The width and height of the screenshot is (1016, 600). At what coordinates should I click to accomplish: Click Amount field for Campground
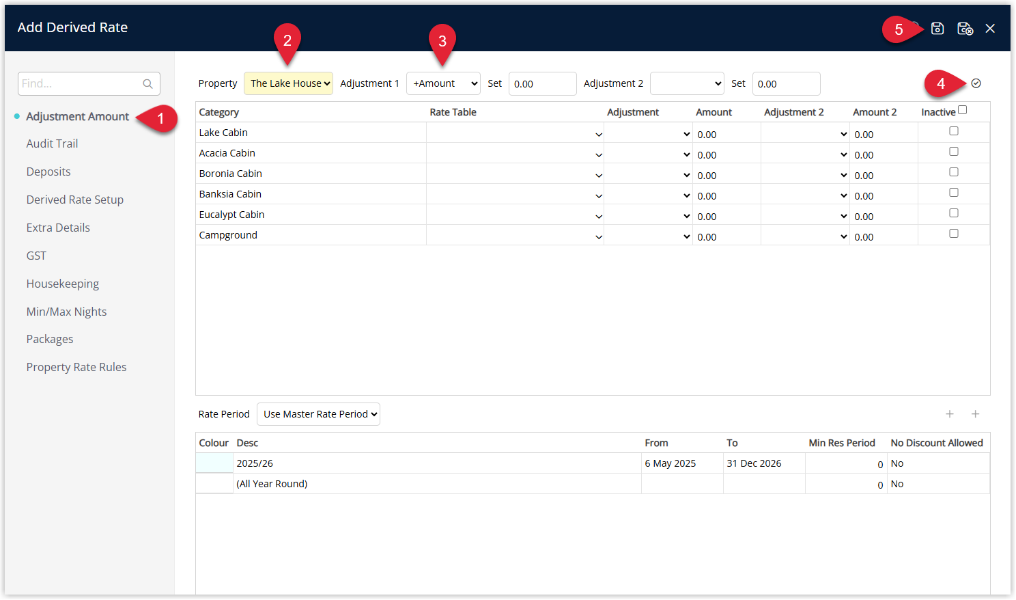pos(727,236)
